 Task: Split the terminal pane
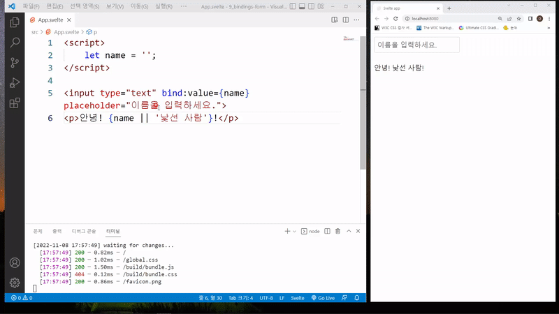point(327,231)
